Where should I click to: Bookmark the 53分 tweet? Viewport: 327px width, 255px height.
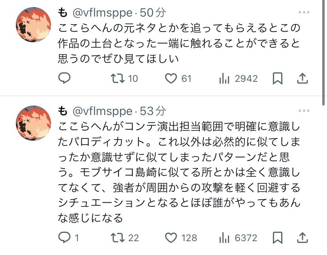pos(278,238)
